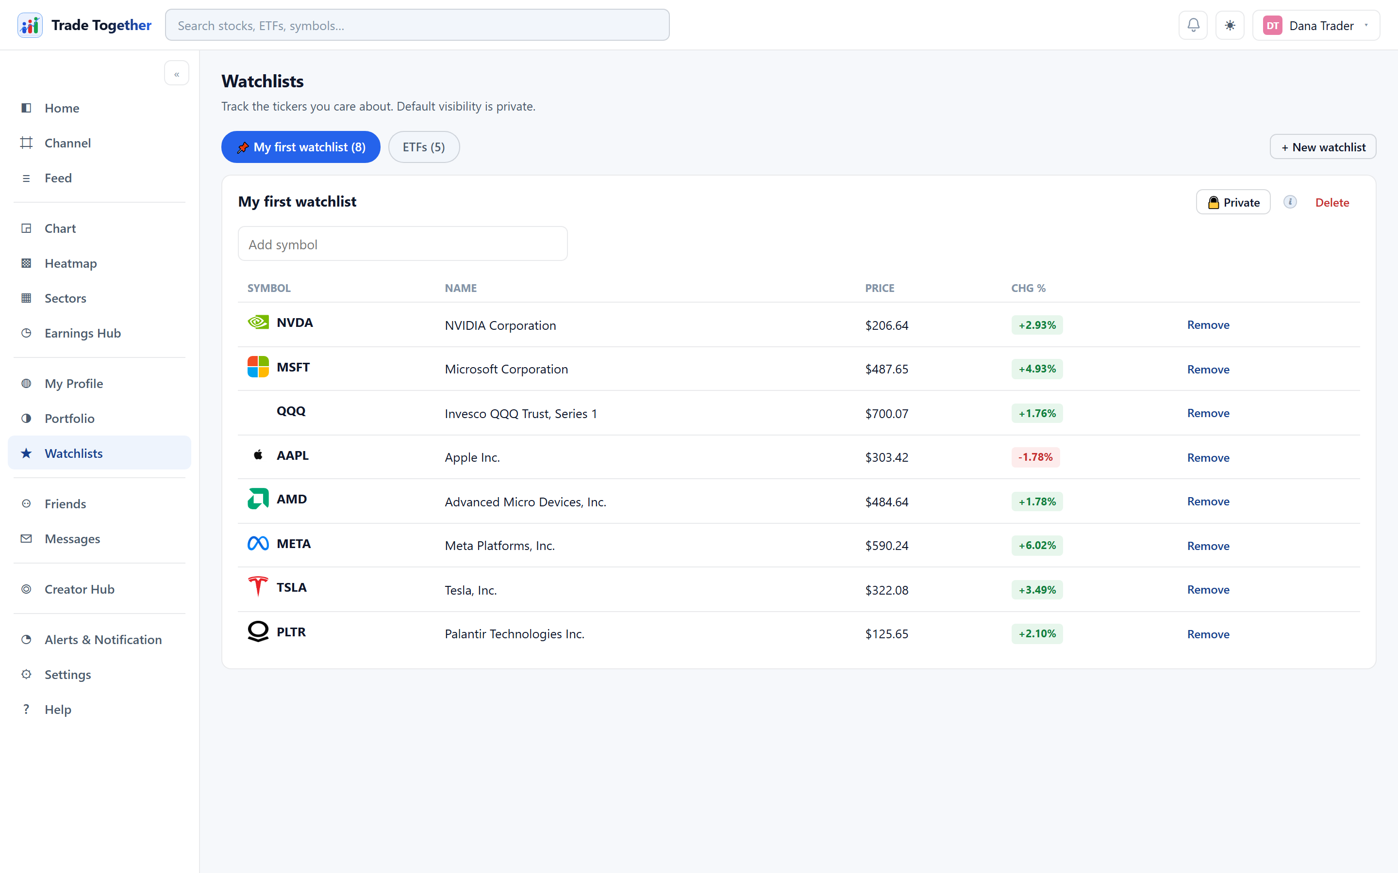Click the QQQ symbol text
This screenshot has height=873, width=1398.
tap(291, 411)
